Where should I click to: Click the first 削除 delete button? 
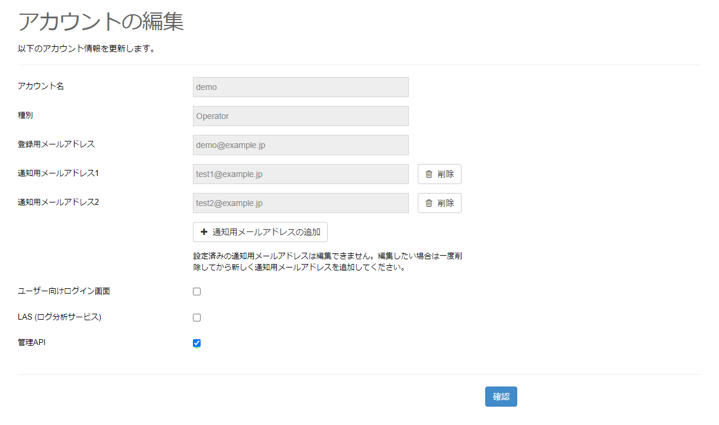pyautogui.click(x=440, y=173)
